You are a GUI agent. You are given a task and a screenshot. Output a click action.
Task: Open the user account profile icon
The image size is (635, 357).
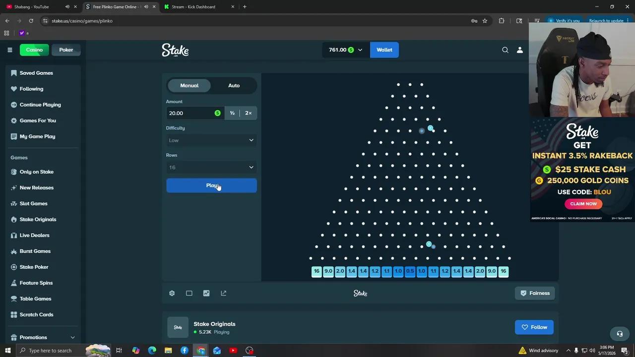pos(520,50)
